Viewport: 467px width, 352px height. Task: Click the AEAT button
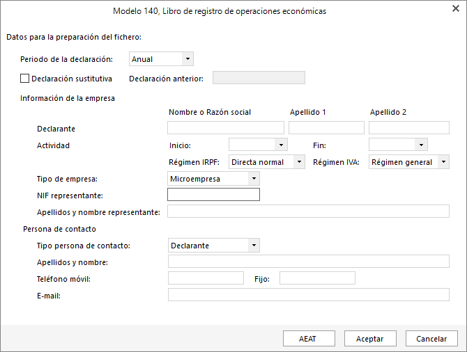coord(309,339)
